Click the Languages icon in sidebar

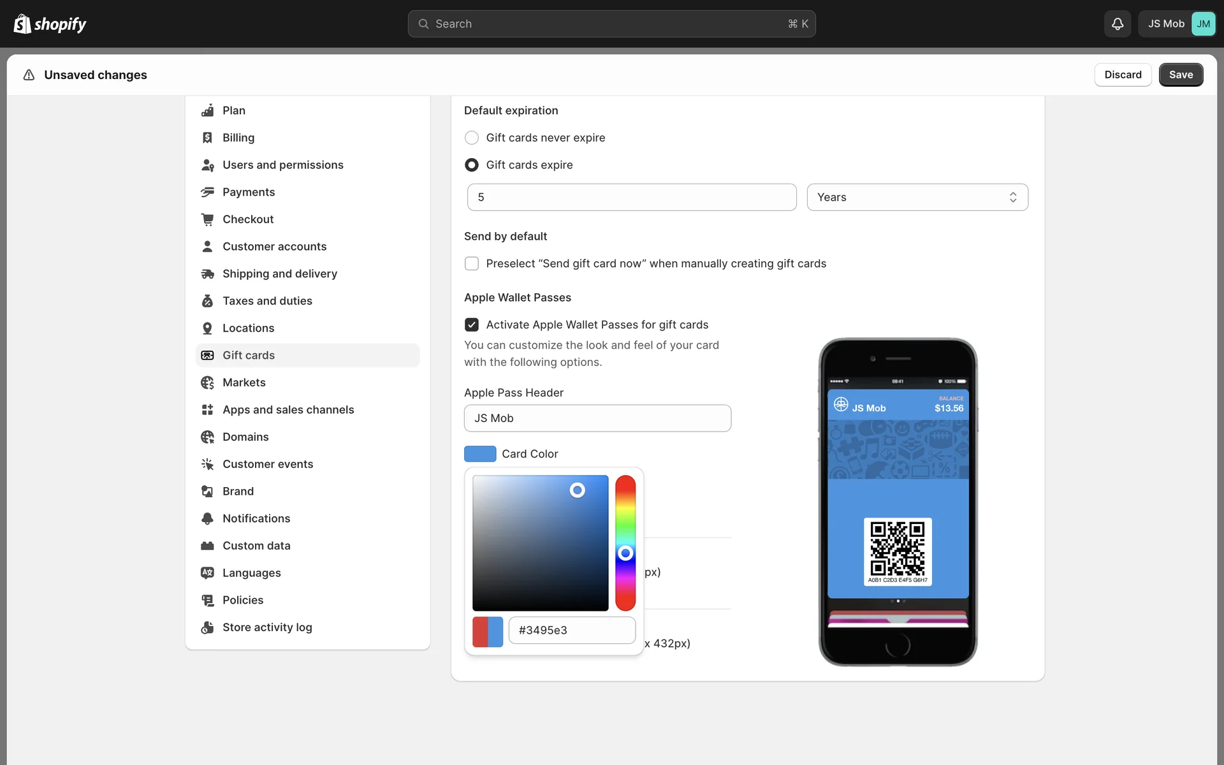pyautogui.click(x=207, y=572)
